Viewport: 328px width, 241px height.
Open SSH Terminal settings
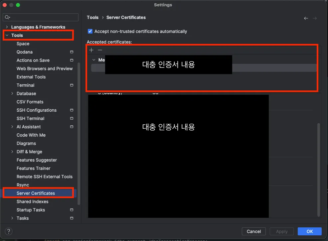(31, 118)
